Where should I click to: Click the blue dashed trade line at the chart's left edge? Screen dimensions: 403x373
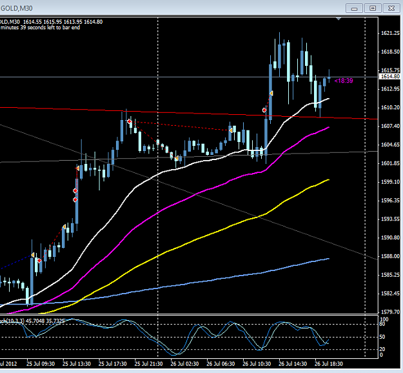pyautogui.click(x=15, y=263)
